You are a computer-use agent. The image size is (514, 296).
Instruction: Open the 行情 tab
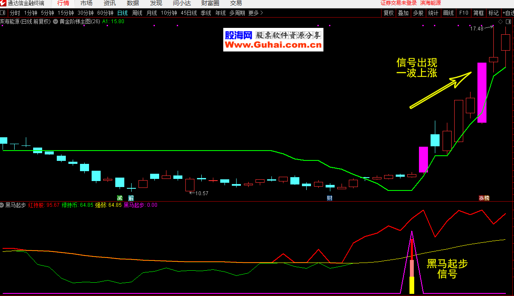[63, 3]
